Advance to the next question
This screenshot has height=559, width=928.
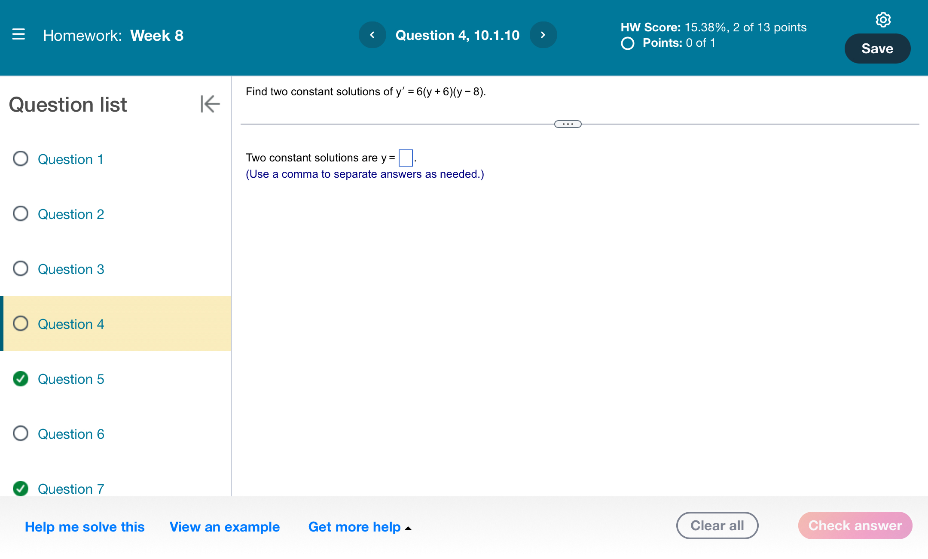pos(542,35)
